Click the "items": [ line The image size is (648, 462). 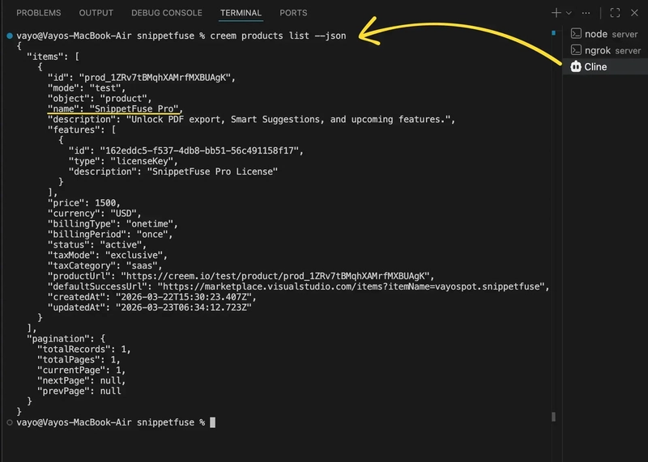(53, 57)
